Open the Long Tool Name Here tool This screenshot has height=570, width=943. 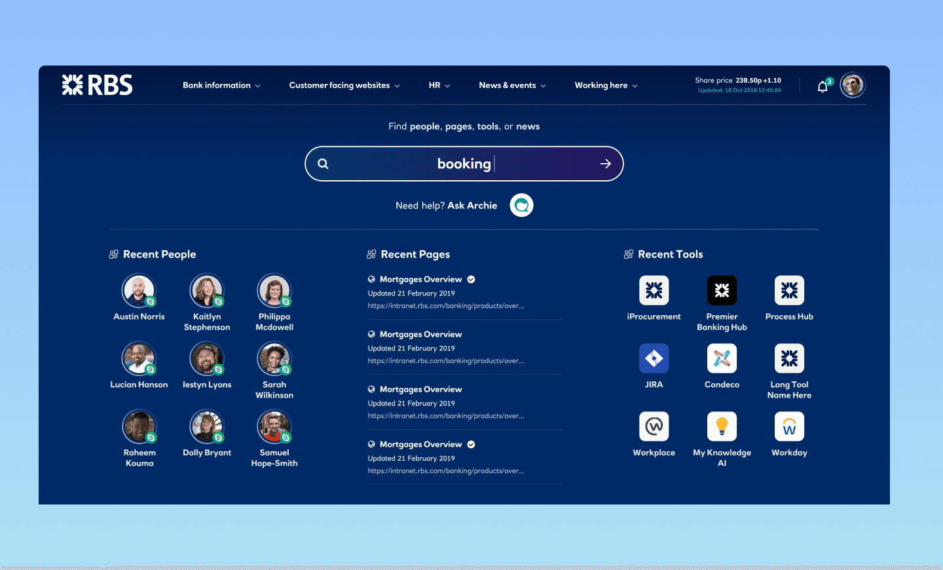789,358
